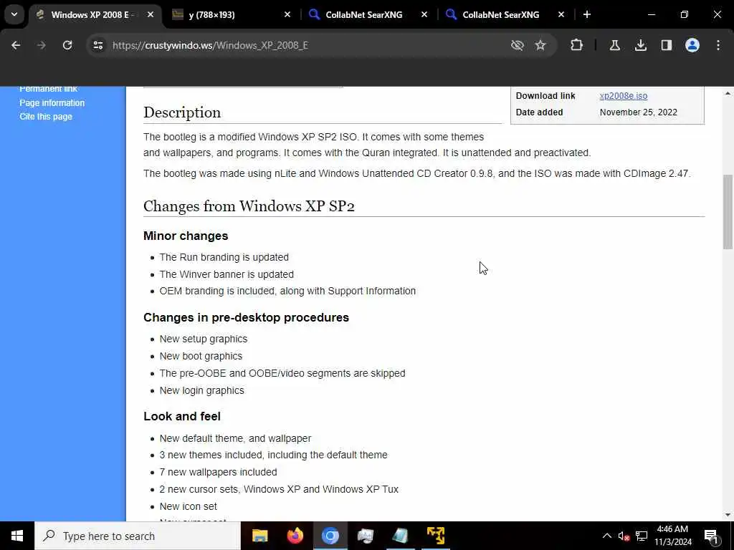Screen dimensions: 734x550
Task: Click the Description heading
Action: (x=182, y=112)
